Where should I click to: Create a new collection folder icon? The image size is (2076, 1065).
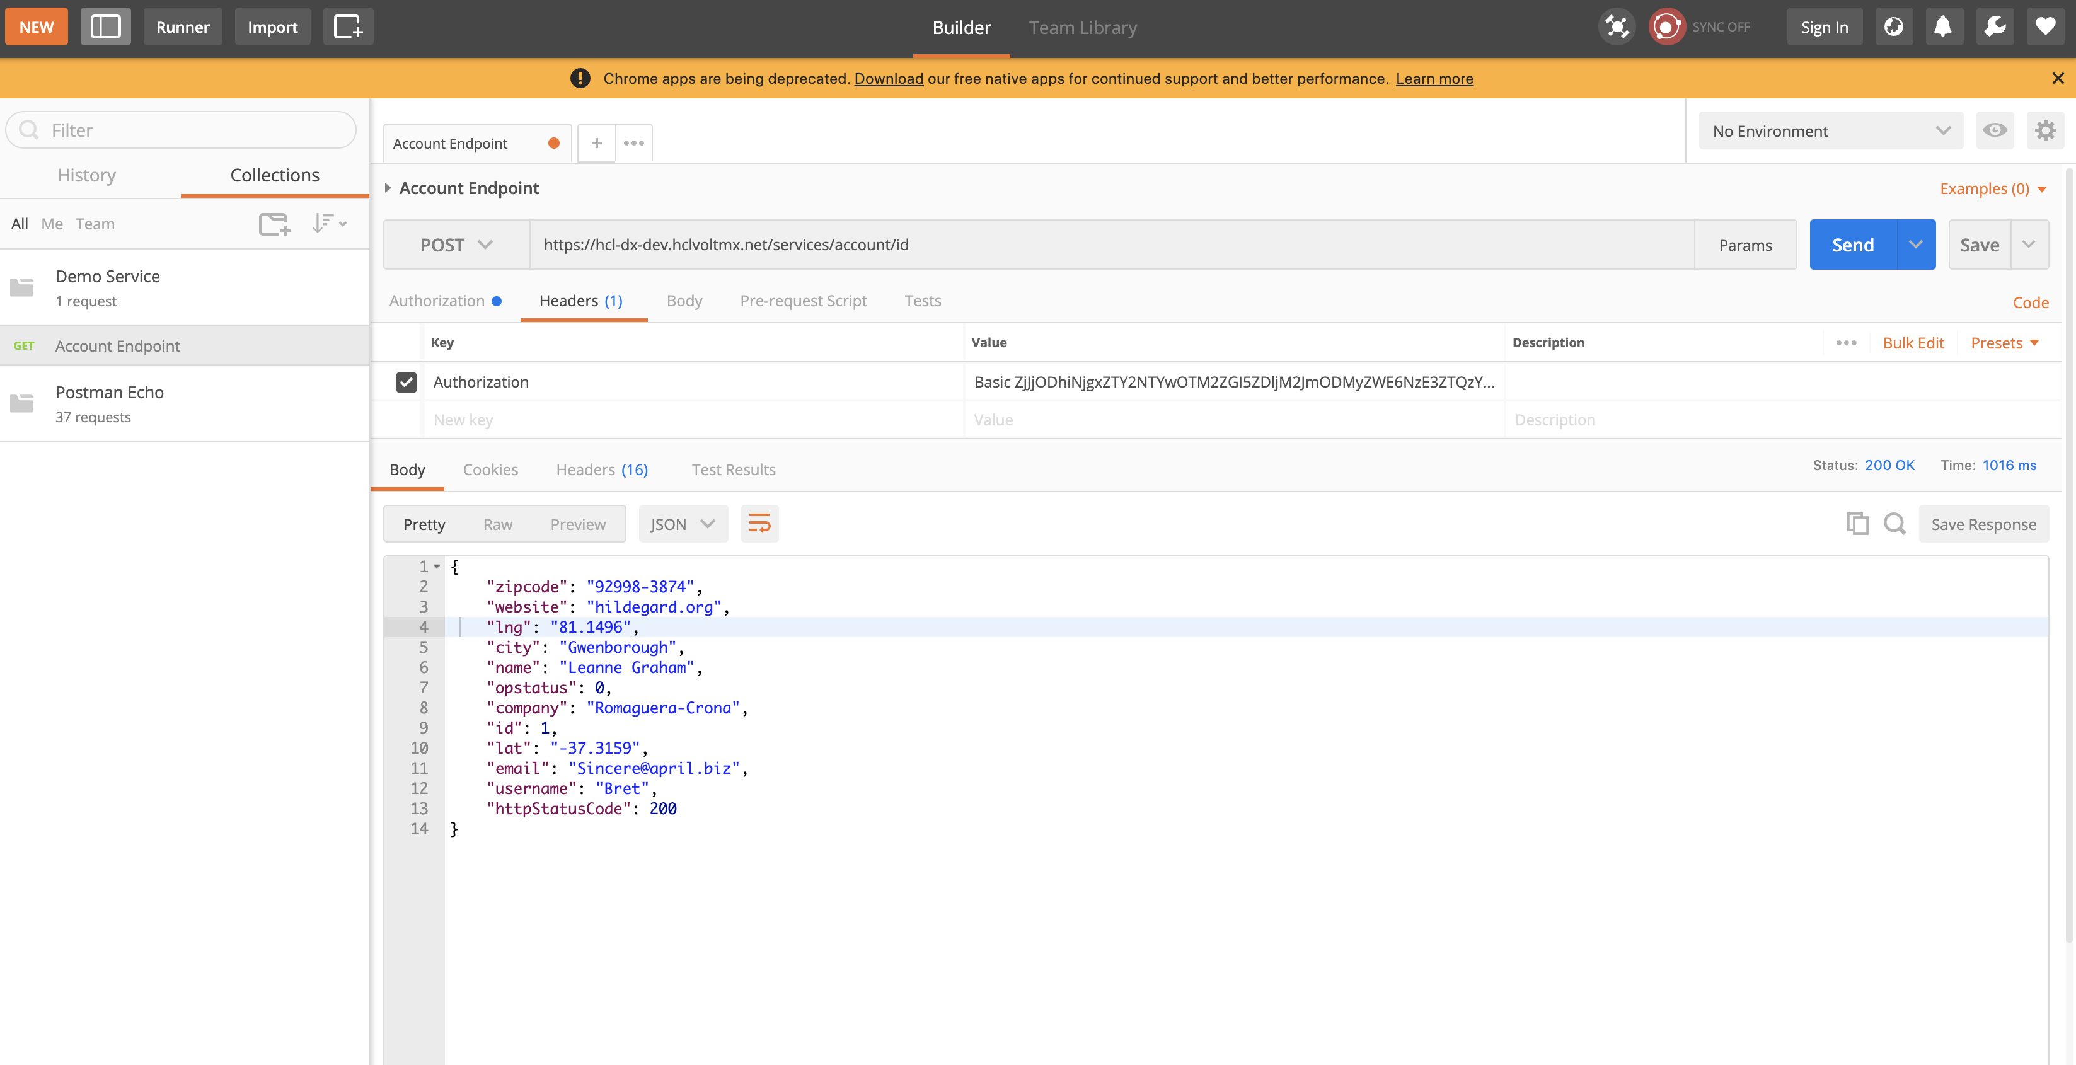pos(274,224)
